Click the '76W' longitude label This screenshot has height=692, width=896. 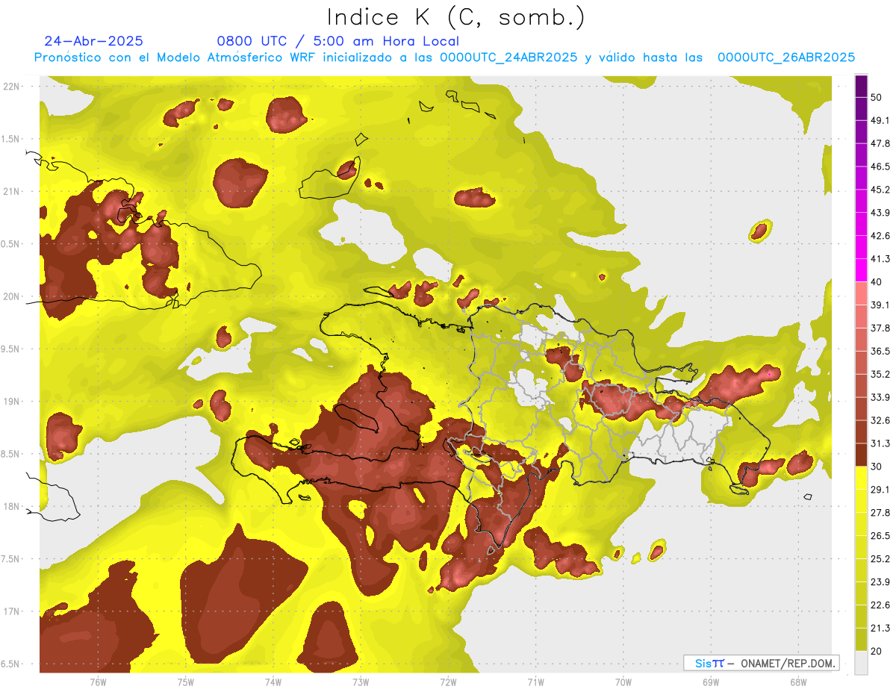pos(98,682)
